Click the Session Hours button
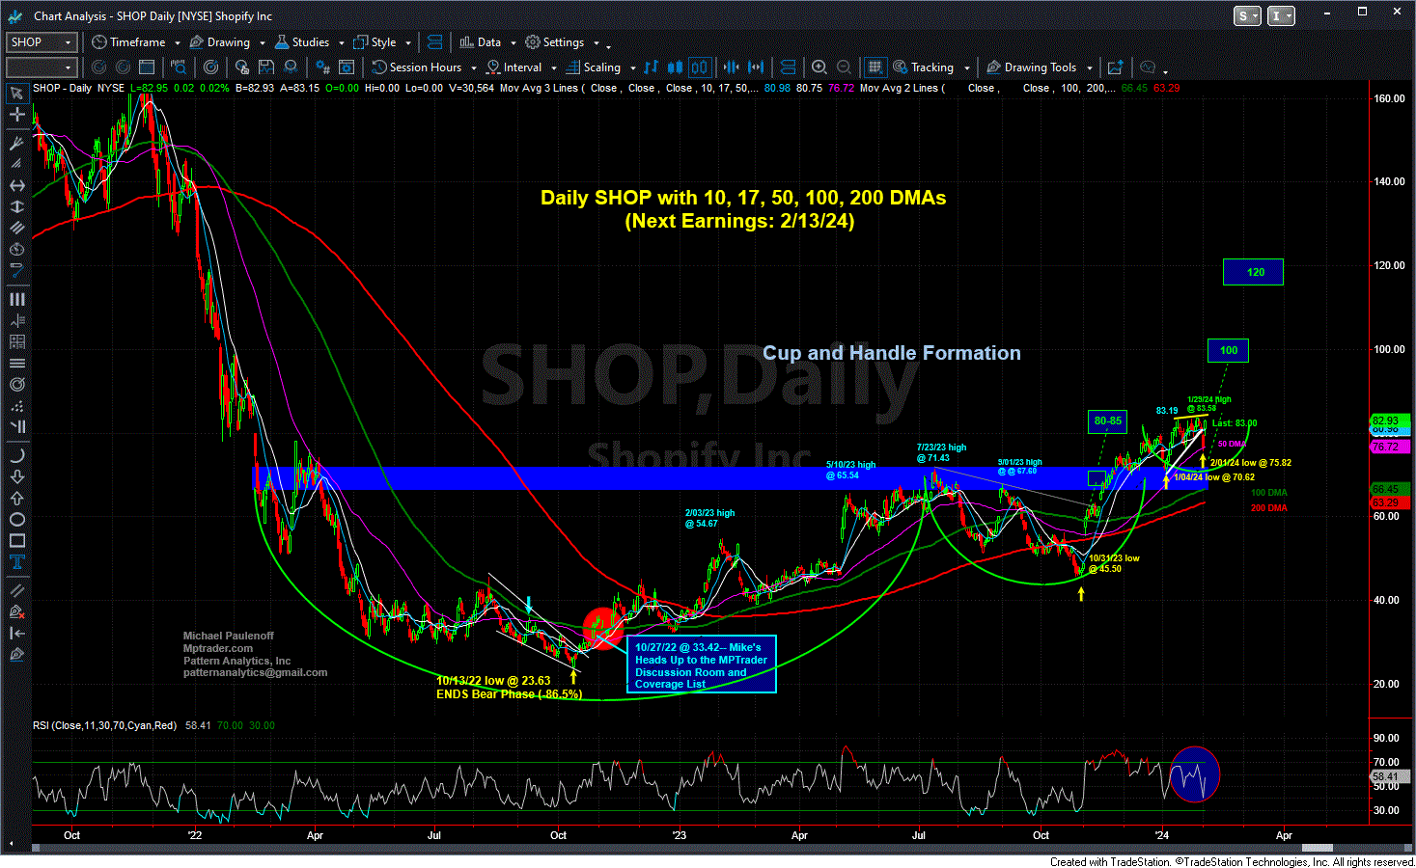This screenshot has width=1416, height=868. (x=418, y=68)
